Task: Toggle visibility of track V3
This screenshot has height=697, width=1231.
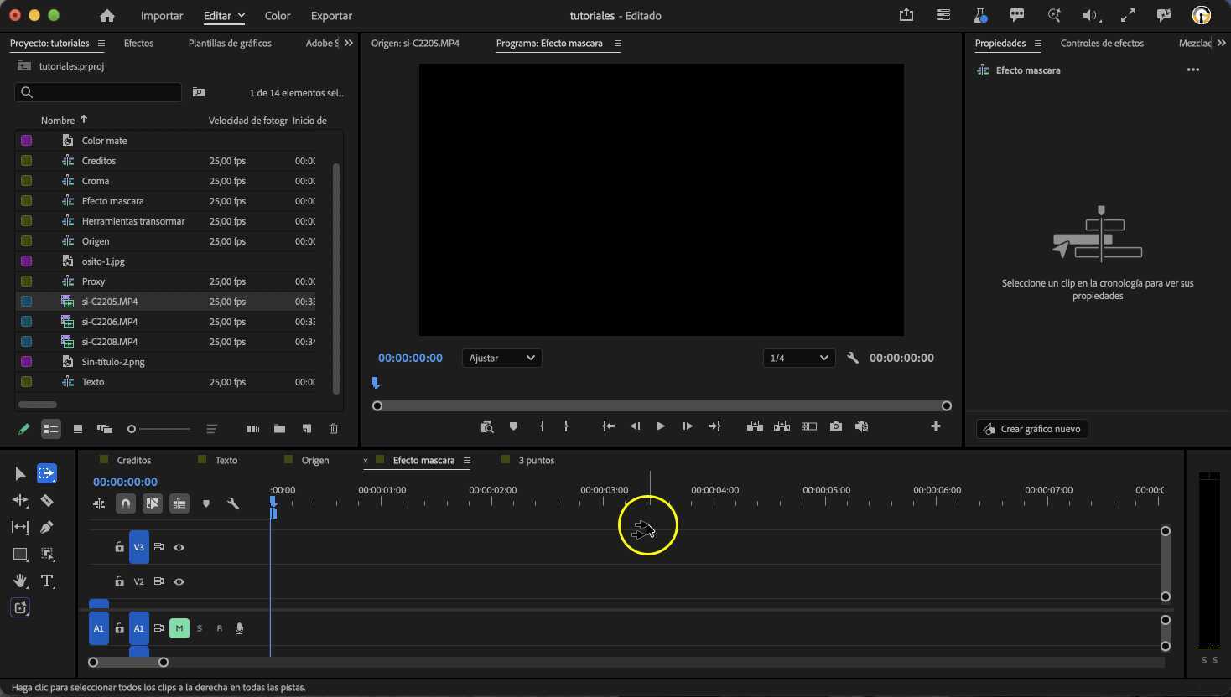Action: (179, 547)
